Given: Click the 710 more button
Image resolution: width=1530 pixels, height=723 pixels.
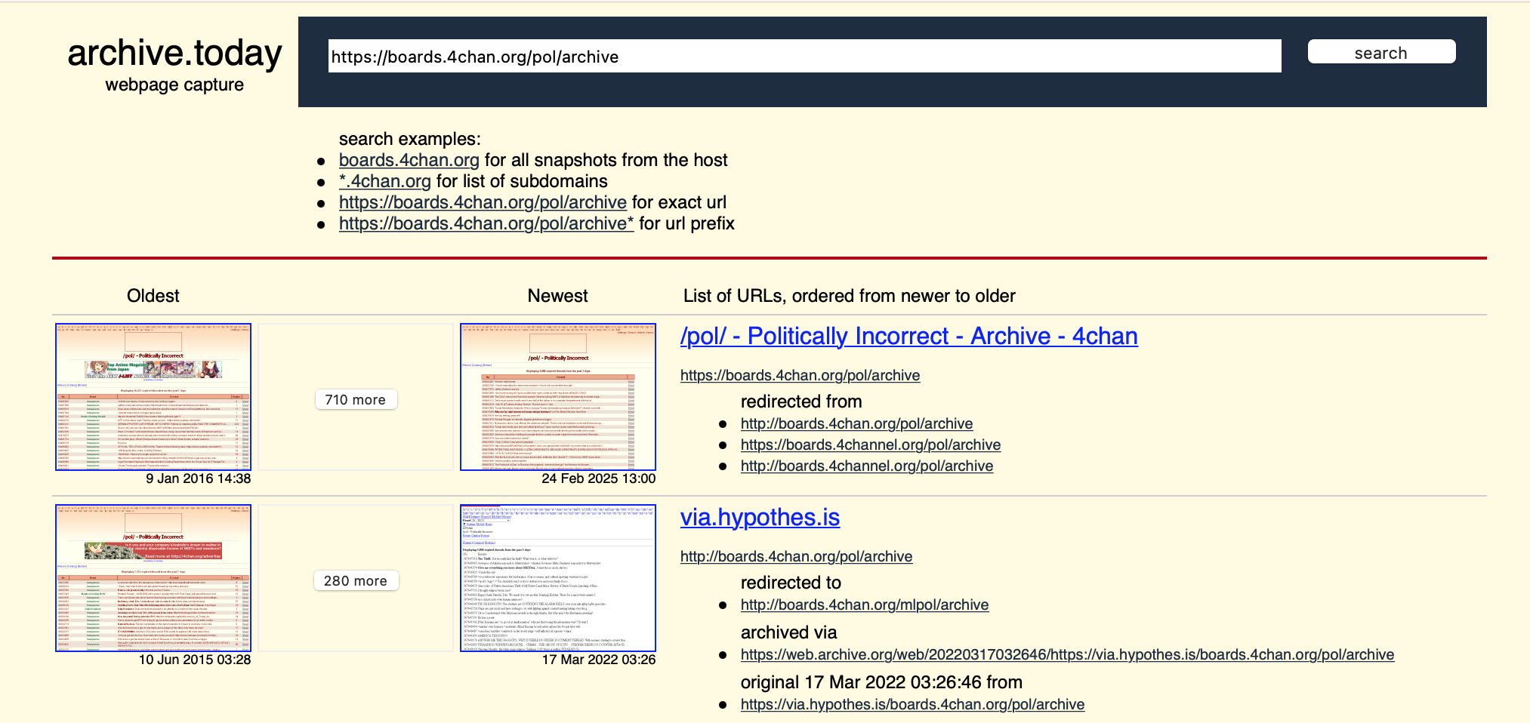Looking at the screenshot, I should click(356, 399).
